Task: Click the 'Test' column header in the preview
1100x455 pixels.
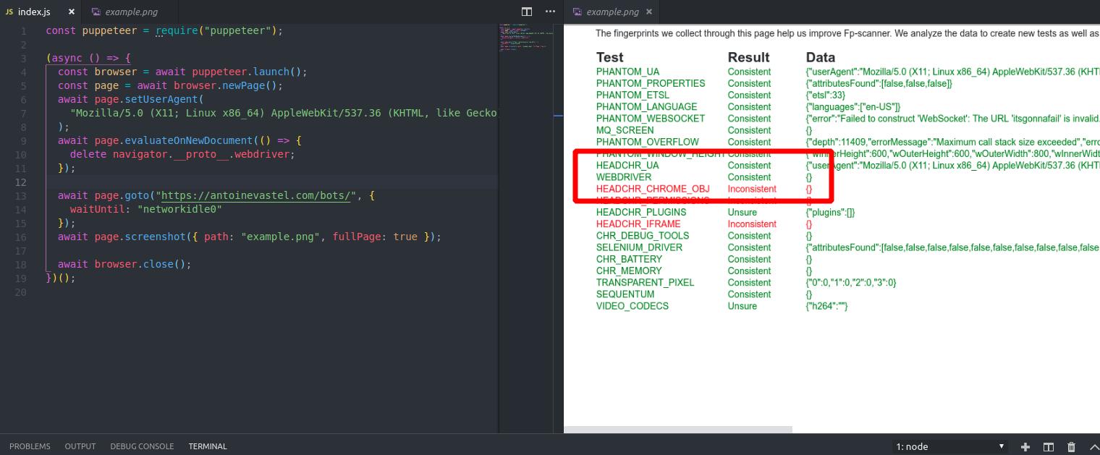Action: pos(609,57)
